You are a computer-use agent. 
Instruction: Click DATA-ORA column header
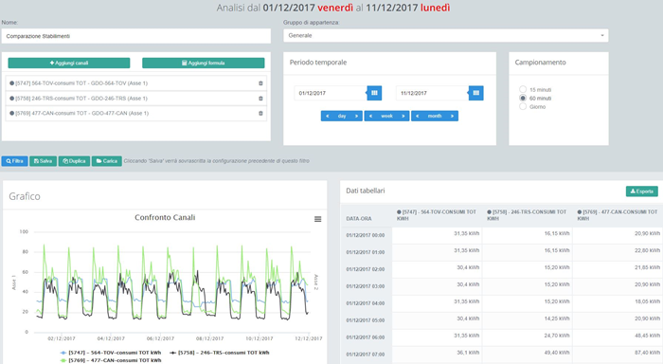click(359, 219)
